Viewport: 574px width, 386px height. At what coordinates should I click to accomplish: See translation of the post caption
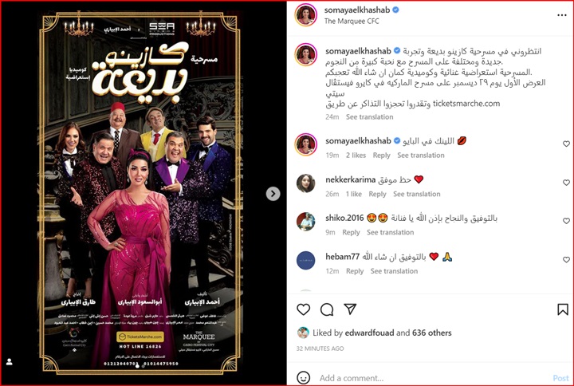369,116
